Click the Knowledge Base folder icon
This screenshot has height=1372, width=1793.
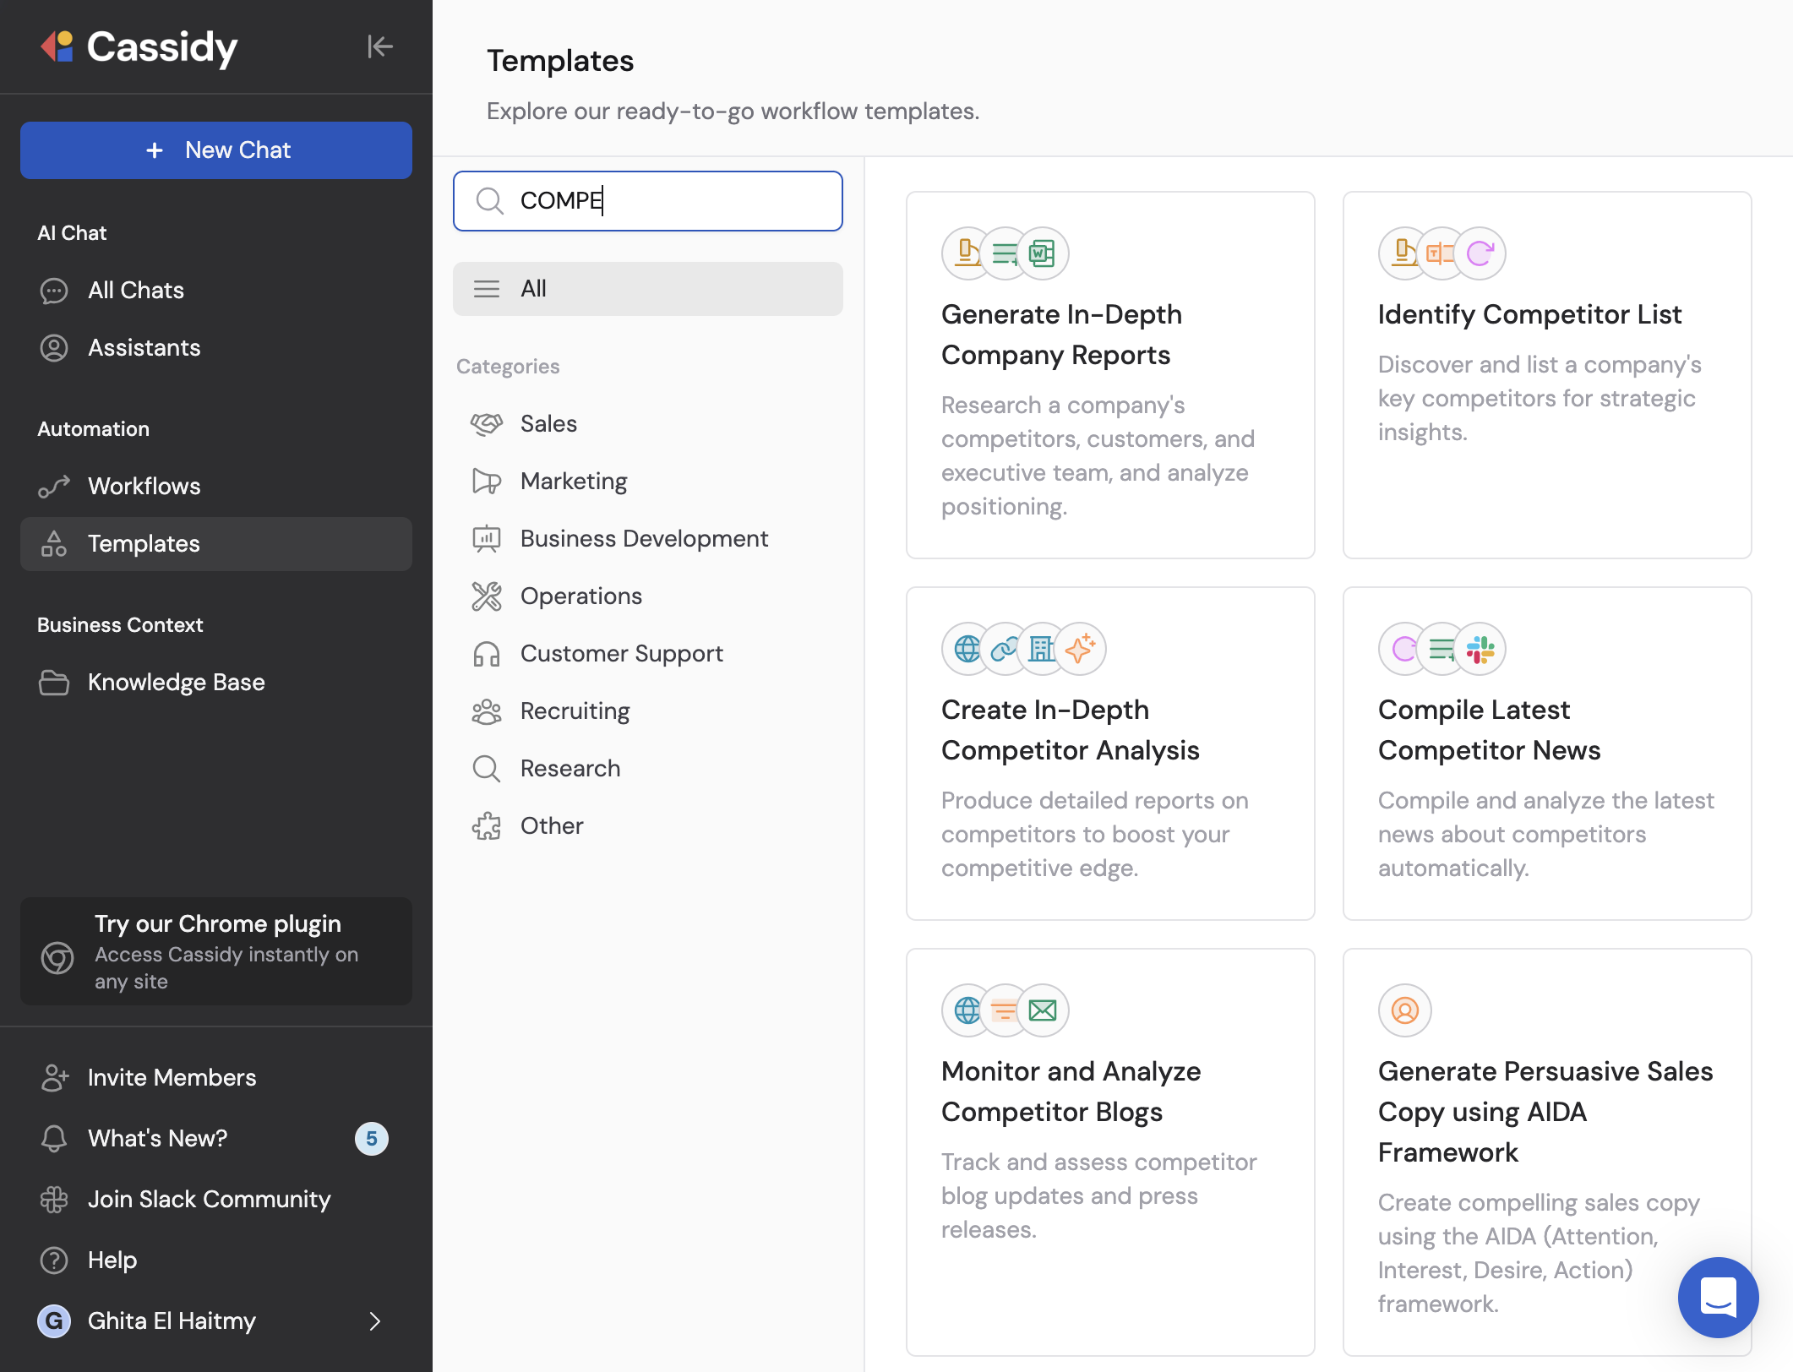54,683
